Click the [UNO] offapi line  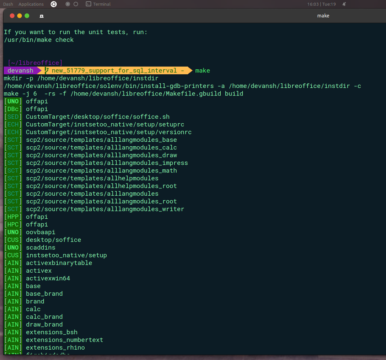(26, 101)
